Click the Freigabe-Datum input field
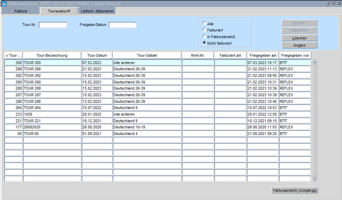 click(x=122, y=25)
